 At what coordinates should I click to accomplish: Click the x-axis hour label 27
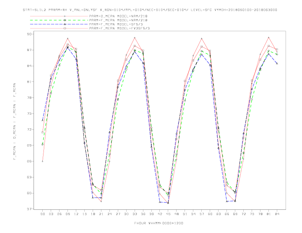tap(118, 214)
